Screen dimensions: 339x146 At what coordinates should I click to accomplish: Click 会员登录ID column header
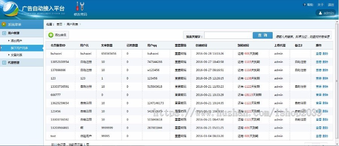coord(58,46)
